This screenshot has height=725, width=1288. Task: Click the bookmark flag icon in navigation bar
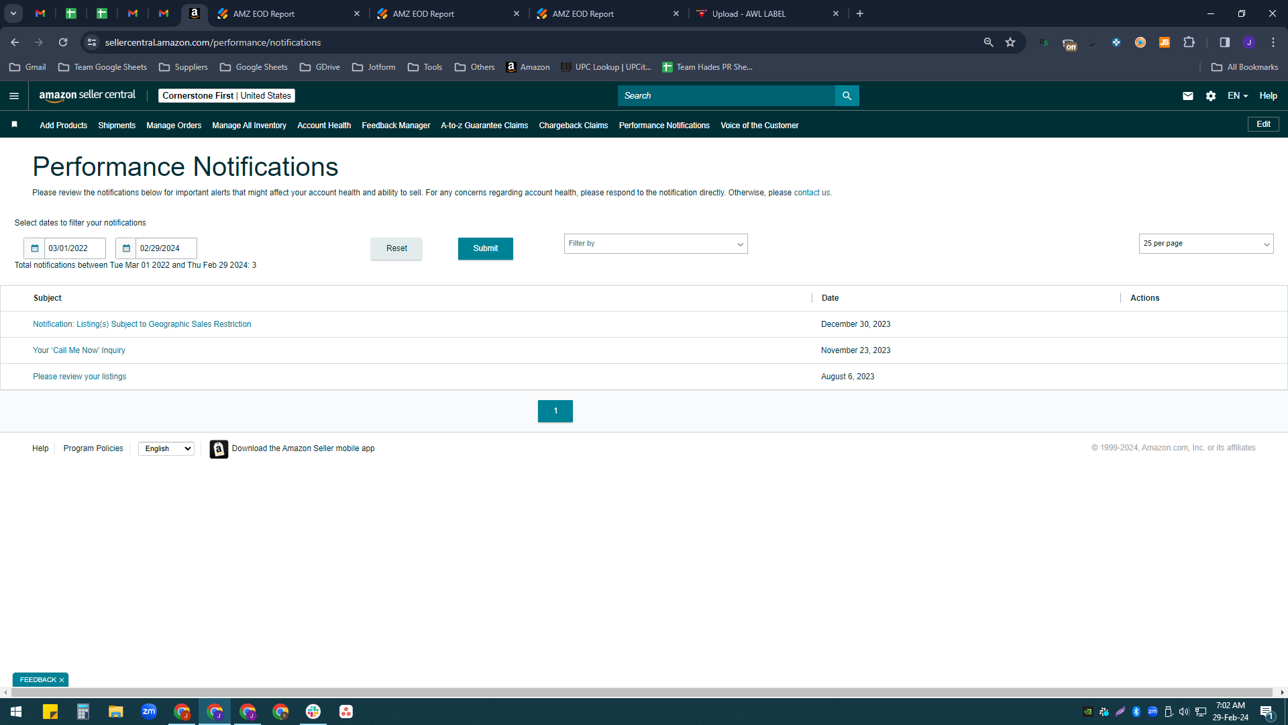click(14, 125)
